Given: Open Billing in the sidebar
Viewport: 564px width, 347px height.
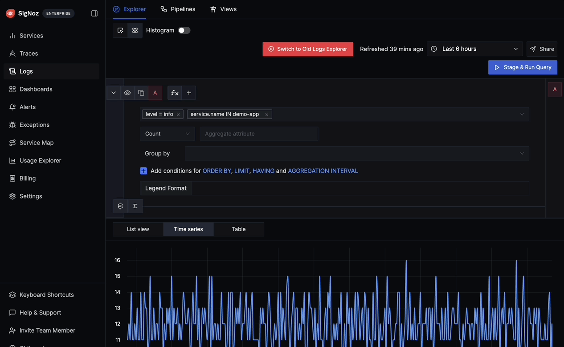Looking at the screenshot, I should pyautogui.click(x=51, y=178).
